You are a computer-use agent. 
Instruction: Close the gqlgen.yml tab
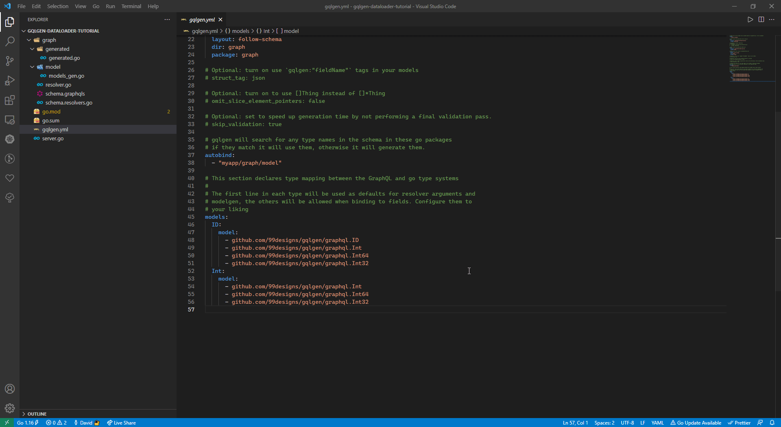click(220, 20)
